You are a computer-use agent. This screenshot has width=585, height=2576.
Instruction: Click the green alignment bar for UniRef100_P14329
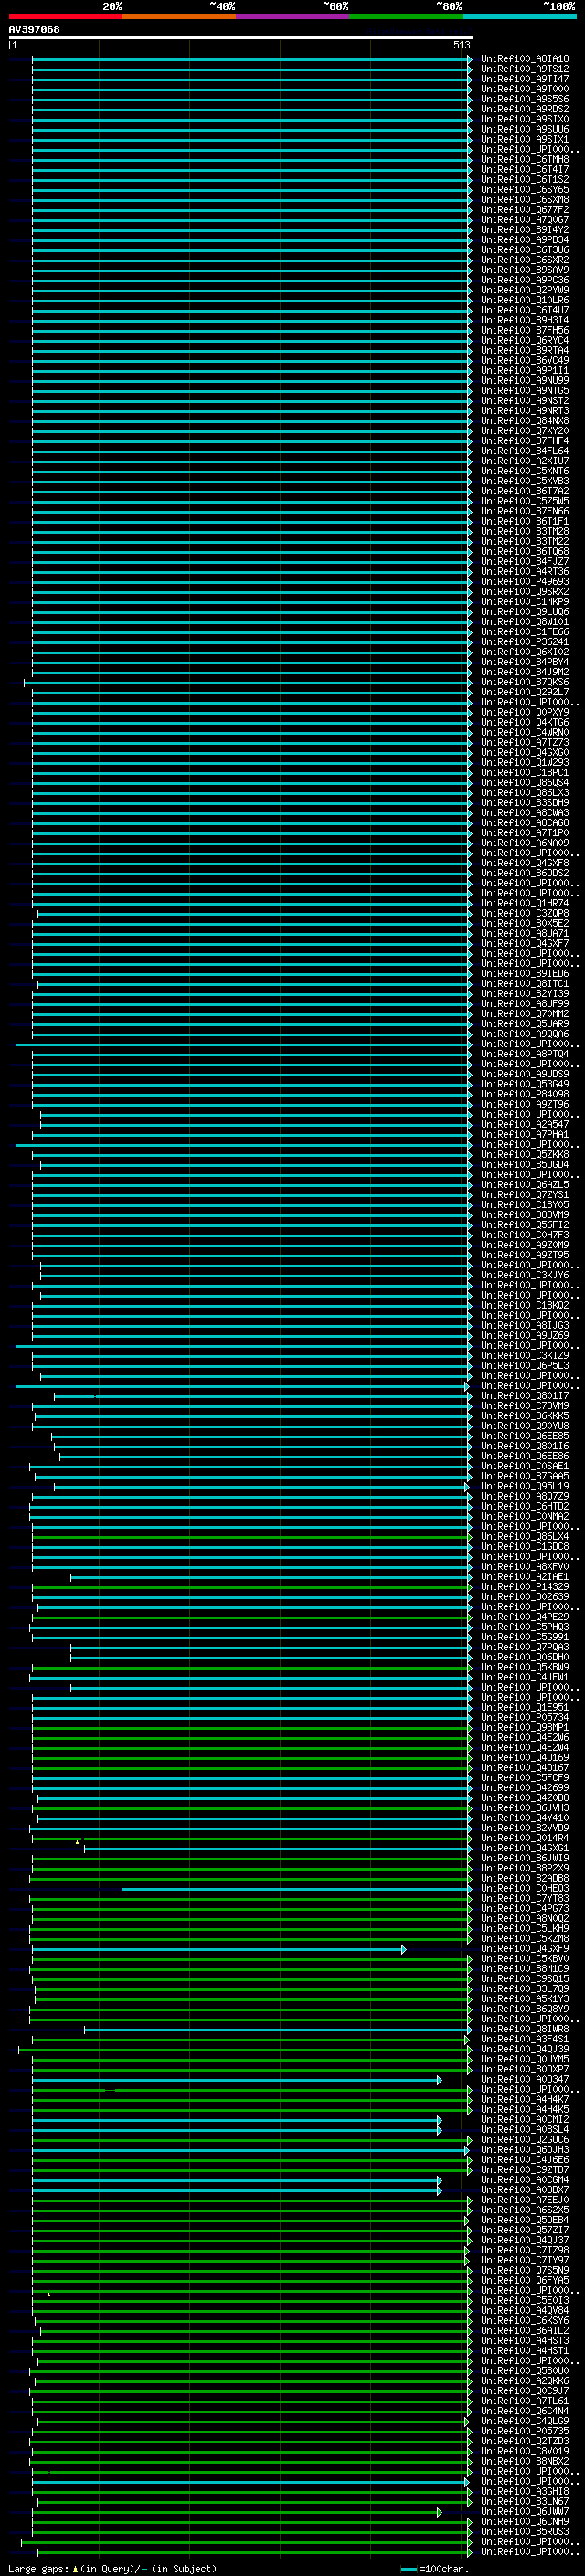coord(252,1587)
